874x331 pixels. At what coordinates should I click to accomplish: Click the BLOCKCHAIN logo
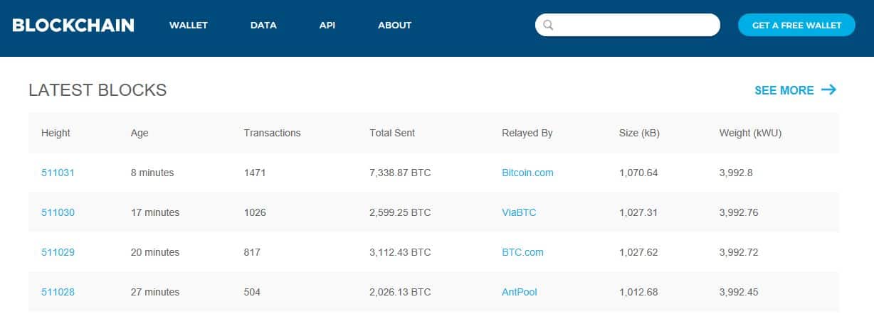tap(73, 25)
